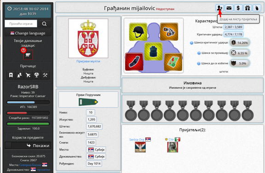
Task: Open the add-person shortcut icon
Action: [19, 75]
